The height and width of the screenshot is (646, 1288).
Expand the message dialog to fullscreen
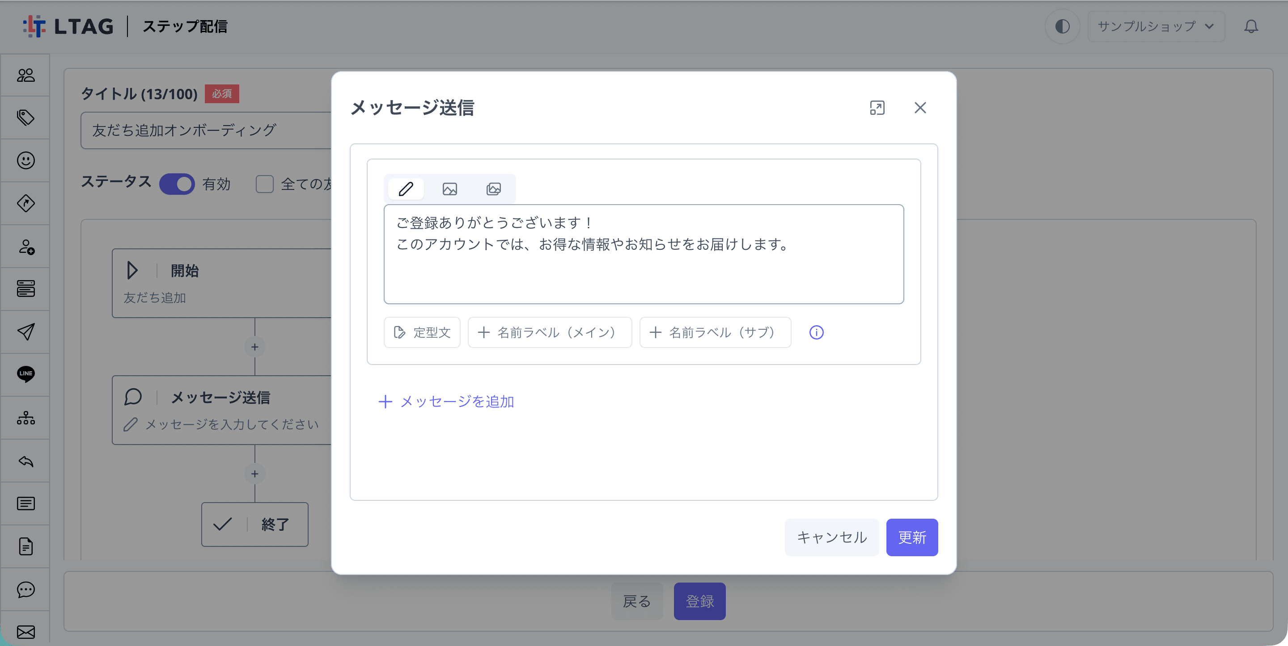877,108
